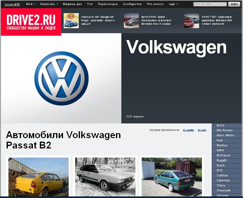This screenshot has height=198, width=243.
Task: Read the KIA Venga contest article
Action: [98, 20]
